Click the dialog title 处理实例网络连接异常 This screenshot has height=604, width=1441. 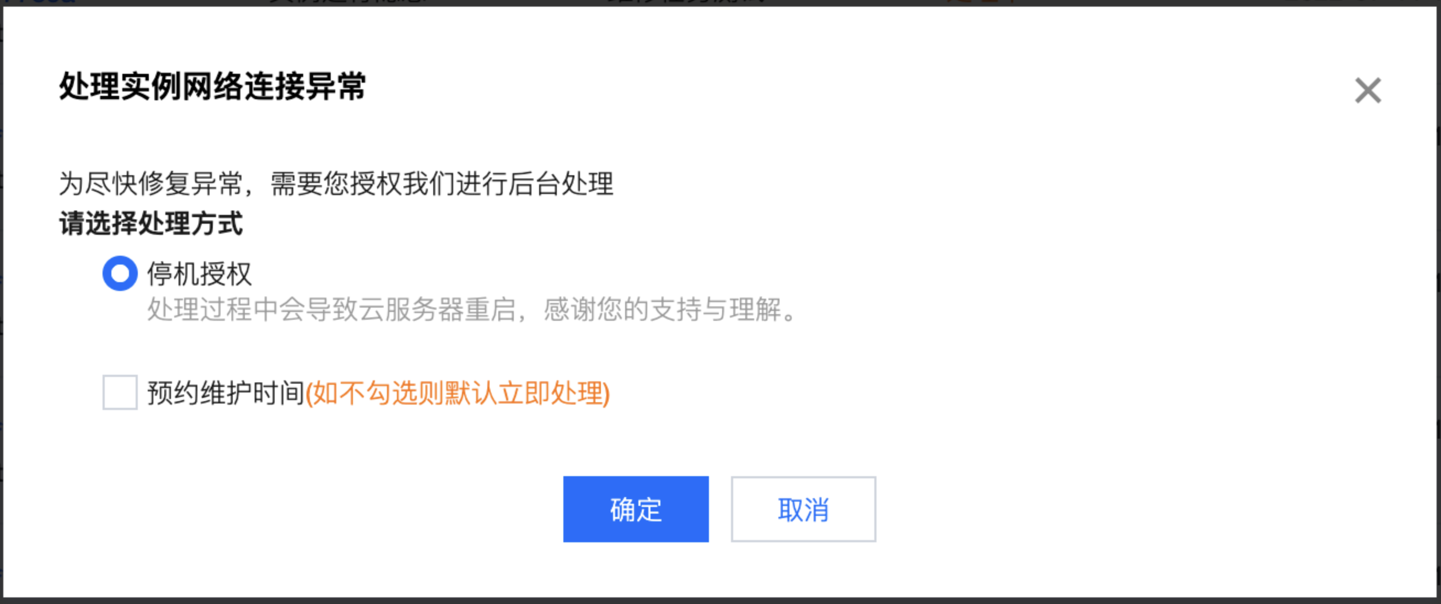coord(213,87)
